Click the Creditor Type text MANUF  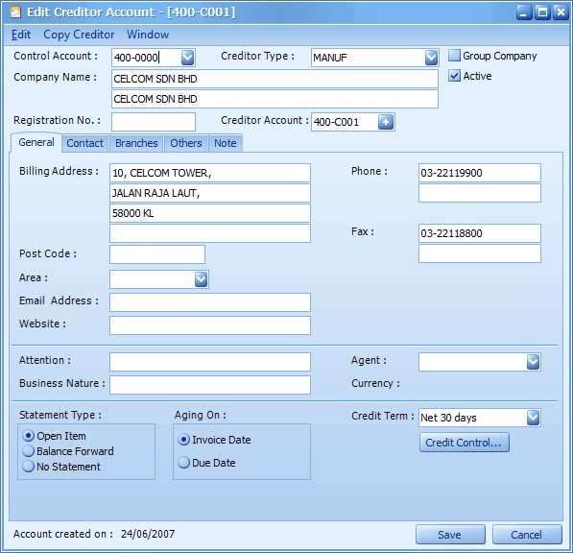[x=330, y=58]
